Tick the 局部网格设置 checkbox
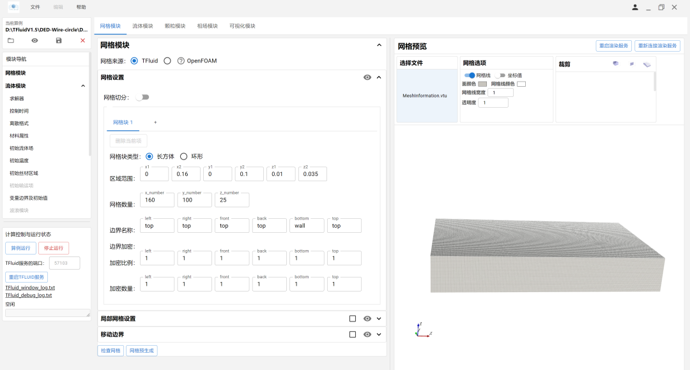The width and height of the screenshot is (690, 370). pyautogui.click(x=353, y=318)
